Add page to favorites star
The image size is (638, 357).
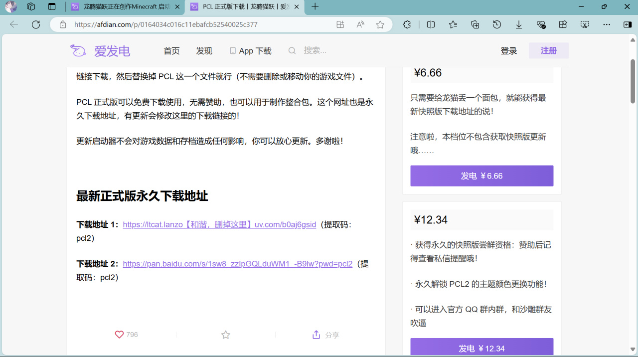coord(380,24)
